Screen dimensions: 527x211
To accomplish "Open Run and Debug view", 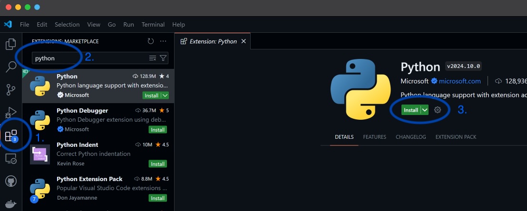I will coord(10,113).
